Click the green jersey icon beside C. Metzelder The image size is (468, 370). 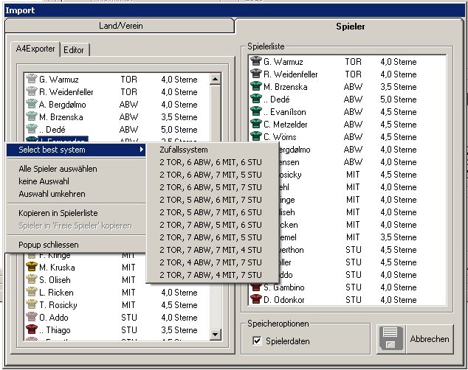click(x=256, y=125)
